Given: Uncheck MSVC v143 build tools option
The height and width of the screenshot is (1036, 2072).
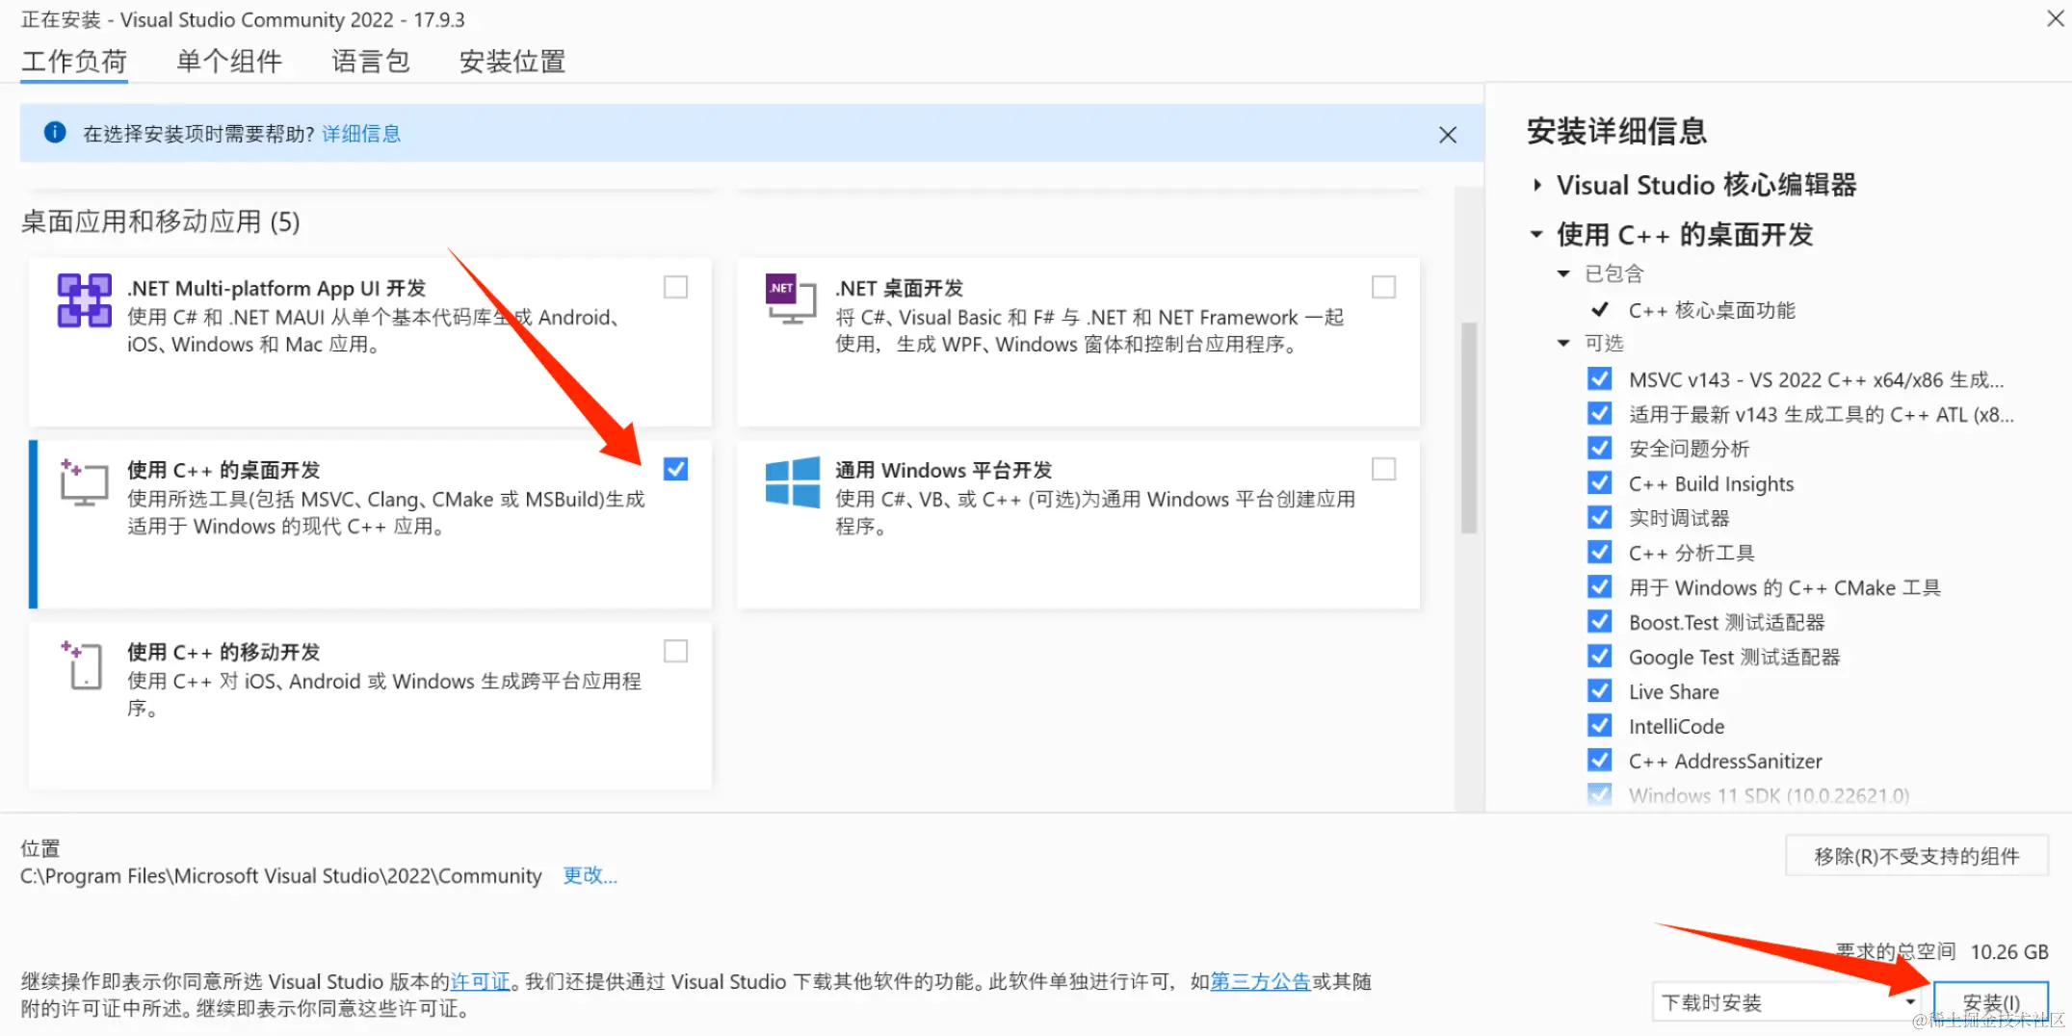Looking at the screenshot, I should [x=1599, y=378].
